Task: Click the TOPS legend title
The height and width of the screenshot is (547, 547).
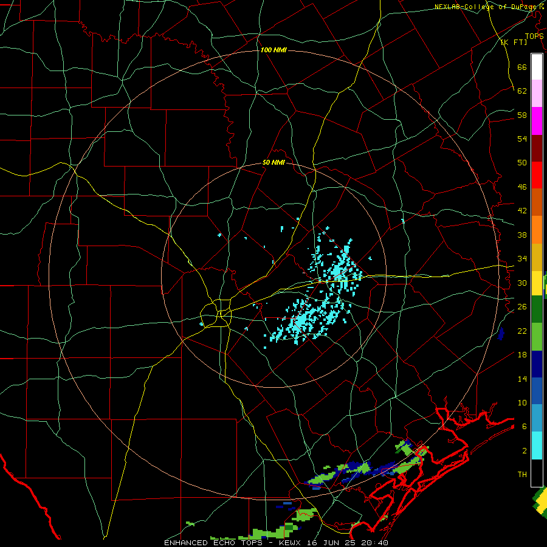Action: pos(534,36)
